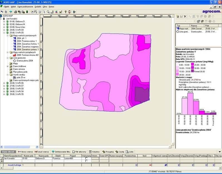Check the Wykonany box in the new empty row

point(86,161)
